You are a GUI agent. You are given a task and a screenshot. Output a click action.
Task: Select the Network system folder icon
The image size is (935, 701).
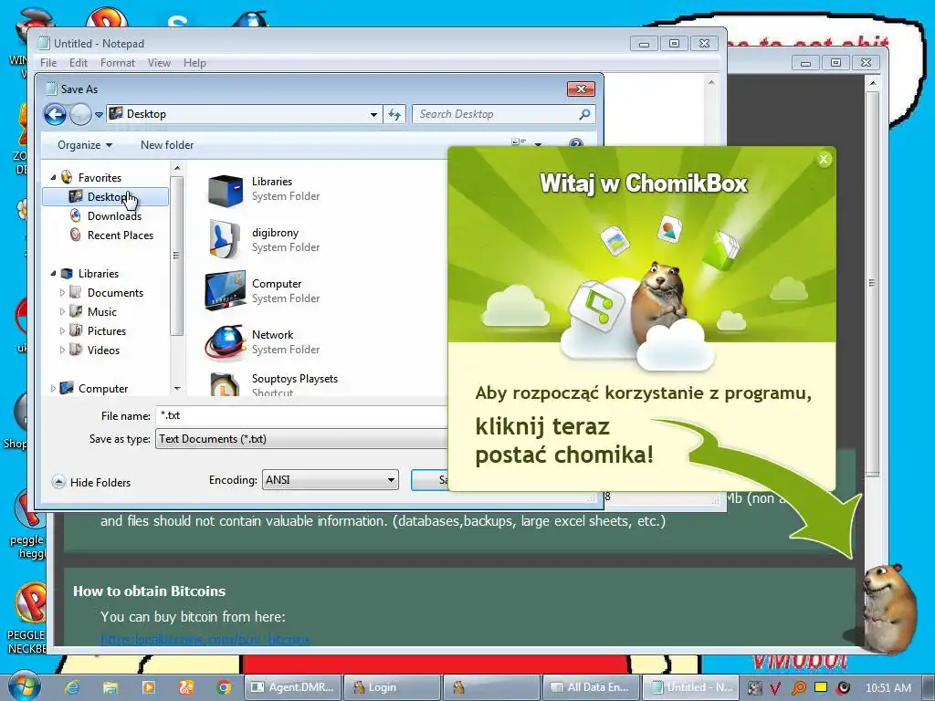coord(225,342)
